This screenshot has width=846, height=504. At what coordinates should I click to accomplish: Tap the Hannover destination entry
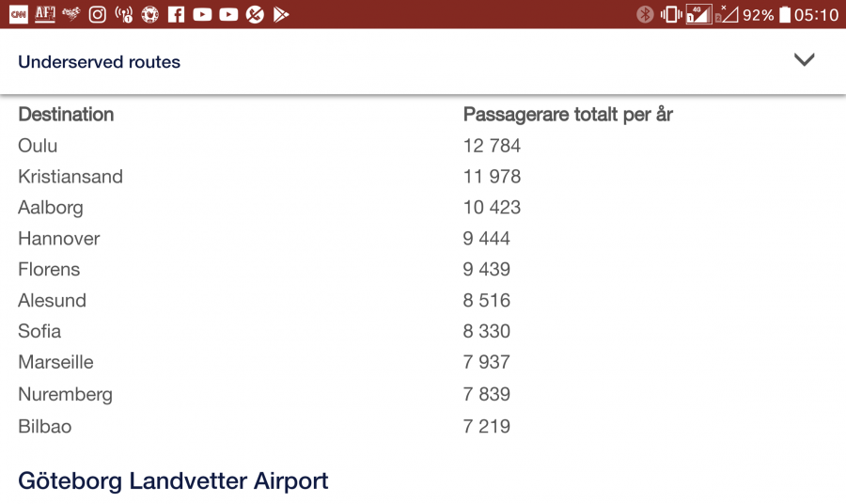(x=58, y=239)
